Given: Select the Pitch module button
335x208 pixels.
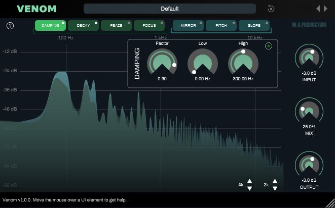Looking at the screenshot, I should pyautogui.click(x=221, y=26).
